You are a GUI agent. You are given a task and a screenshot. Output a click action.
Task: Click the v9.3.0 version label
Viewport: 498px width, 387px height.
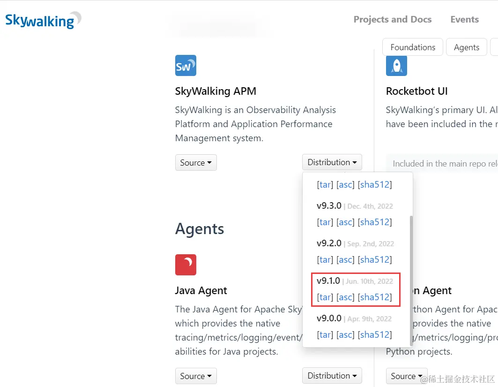pos(329,206)
